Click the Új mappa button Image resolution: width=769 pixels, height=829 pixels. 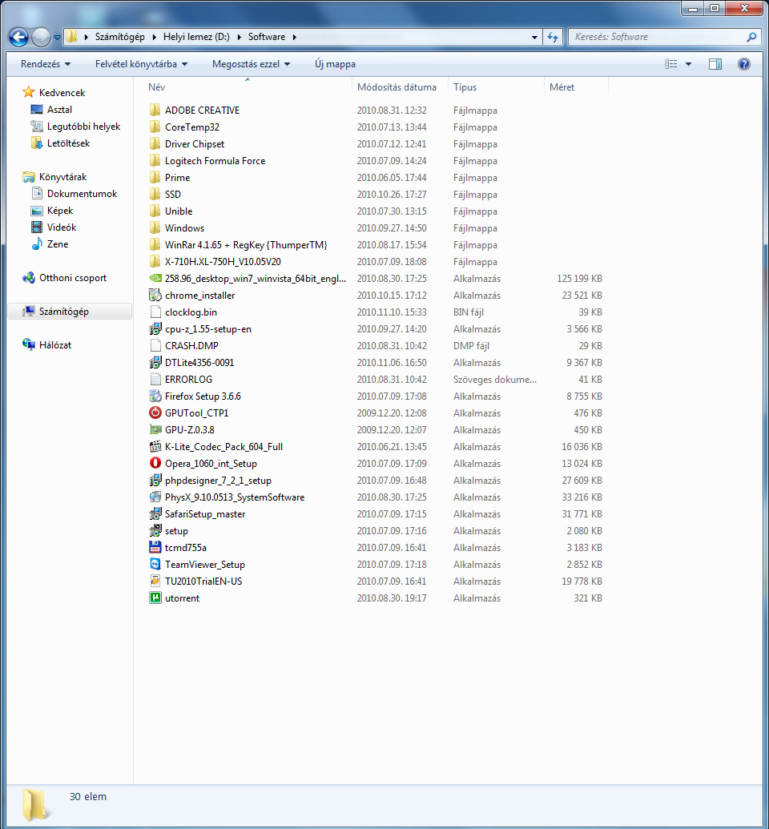point(335,64)
